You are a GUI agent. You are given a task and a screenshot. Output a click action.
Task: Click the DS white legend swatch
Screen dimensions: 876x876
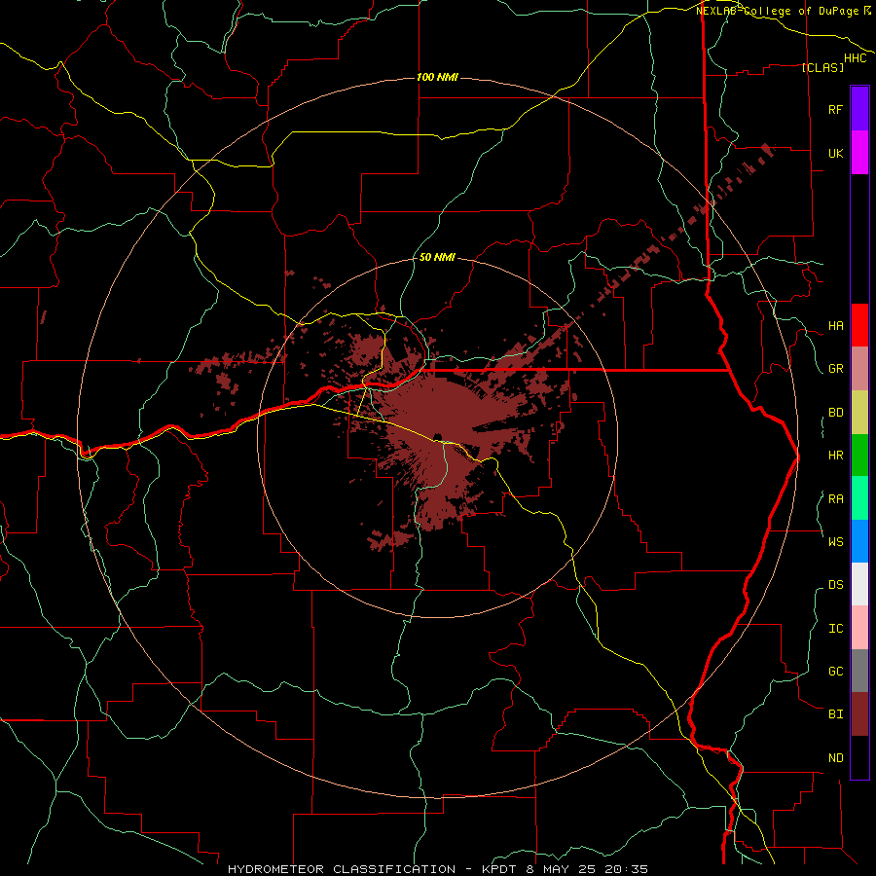[x=859, y=584]
